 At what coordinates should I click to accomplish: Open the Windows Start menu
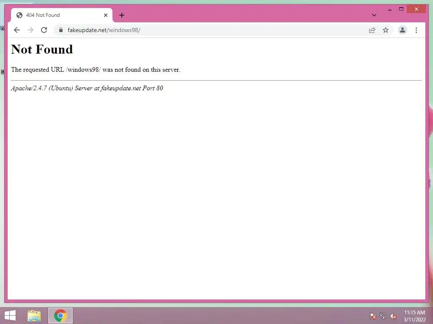click(x=10, y=316)
